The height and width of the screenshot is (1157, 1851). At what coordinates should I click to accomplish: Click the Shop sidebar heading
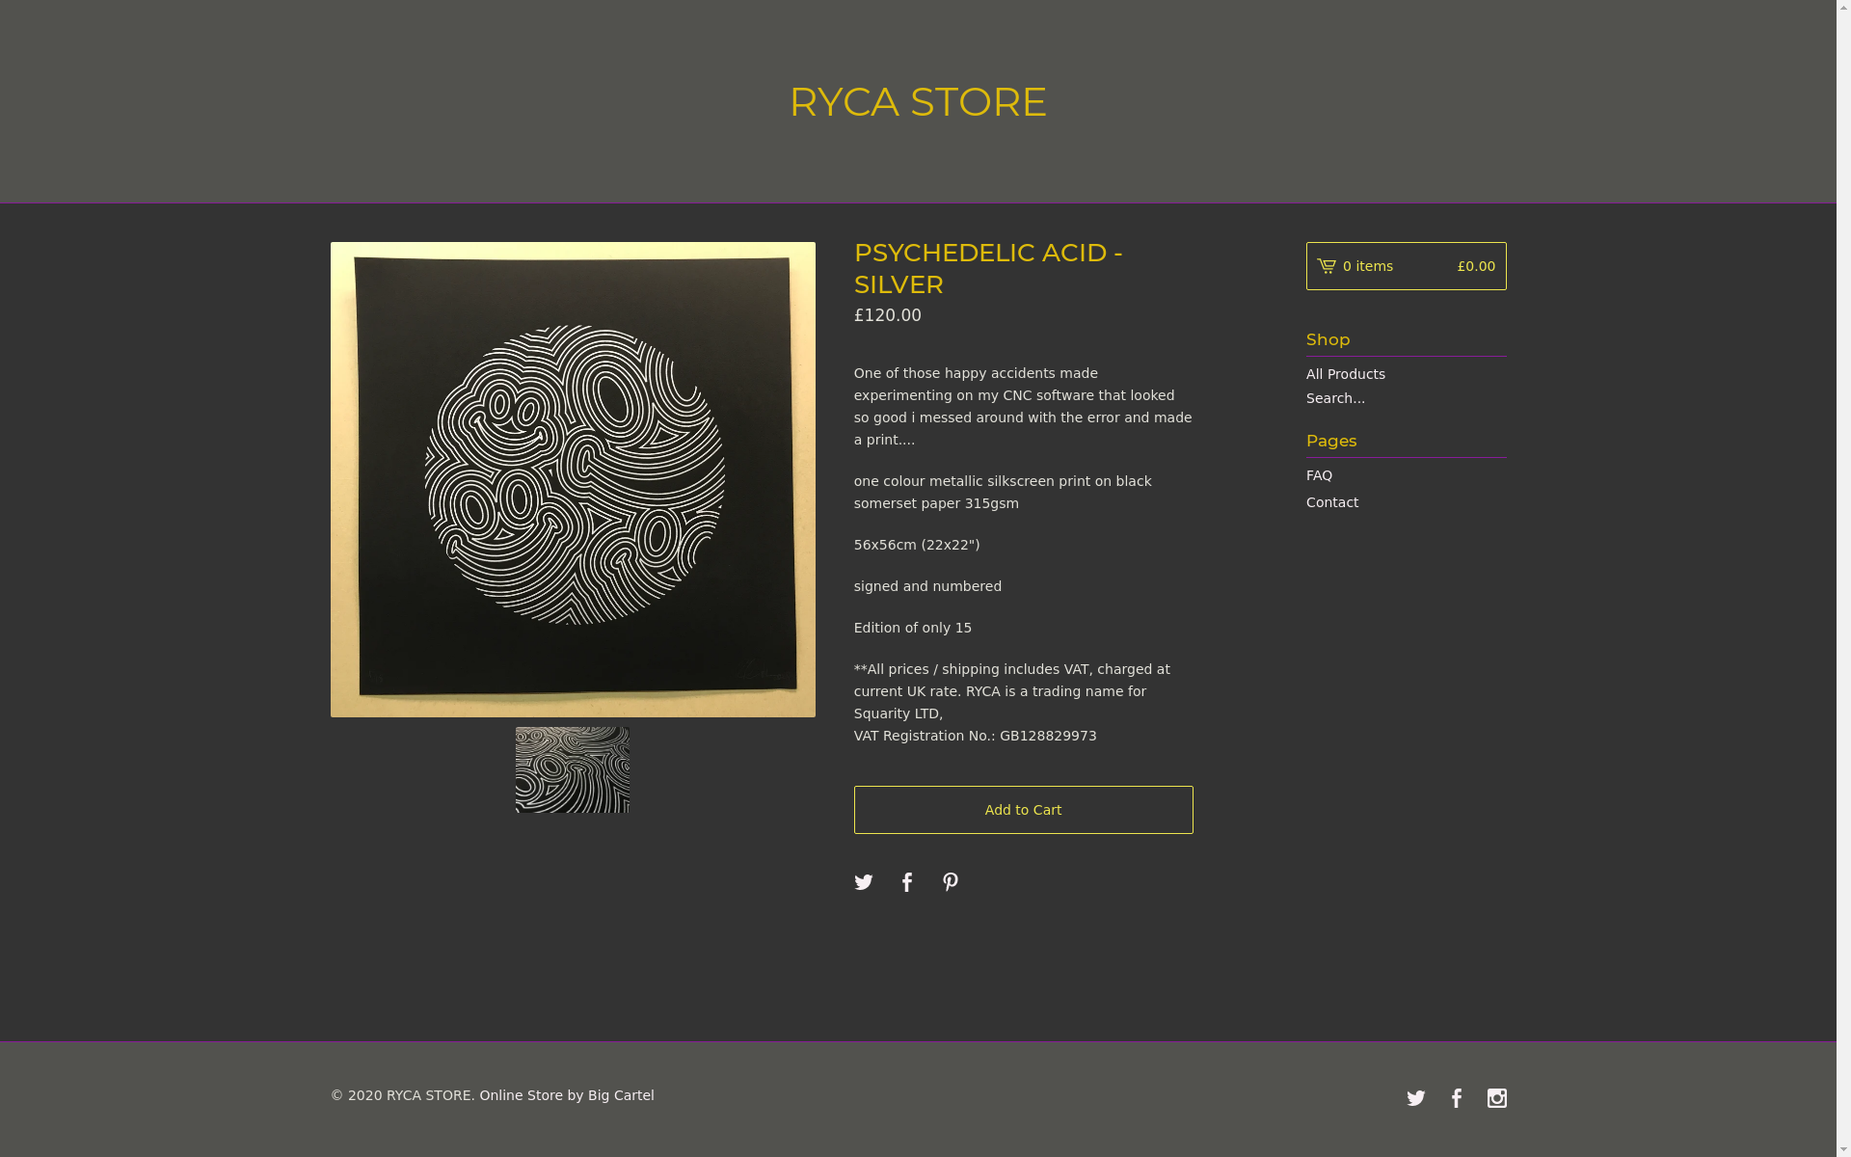(x=1328, y=339)
